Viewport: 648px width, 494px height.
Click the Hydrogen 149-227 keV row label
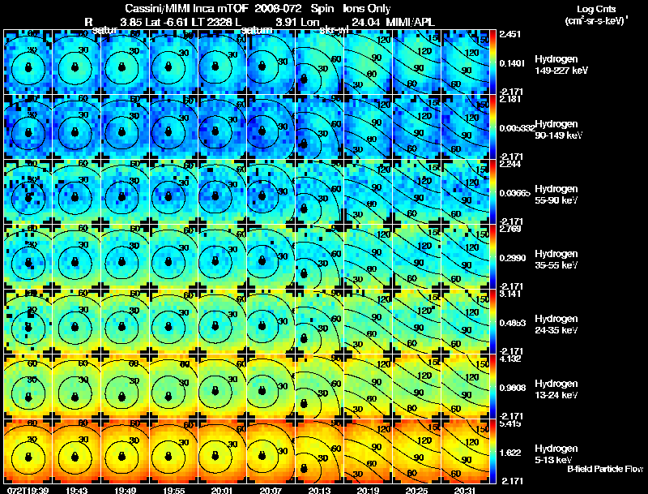561,65
